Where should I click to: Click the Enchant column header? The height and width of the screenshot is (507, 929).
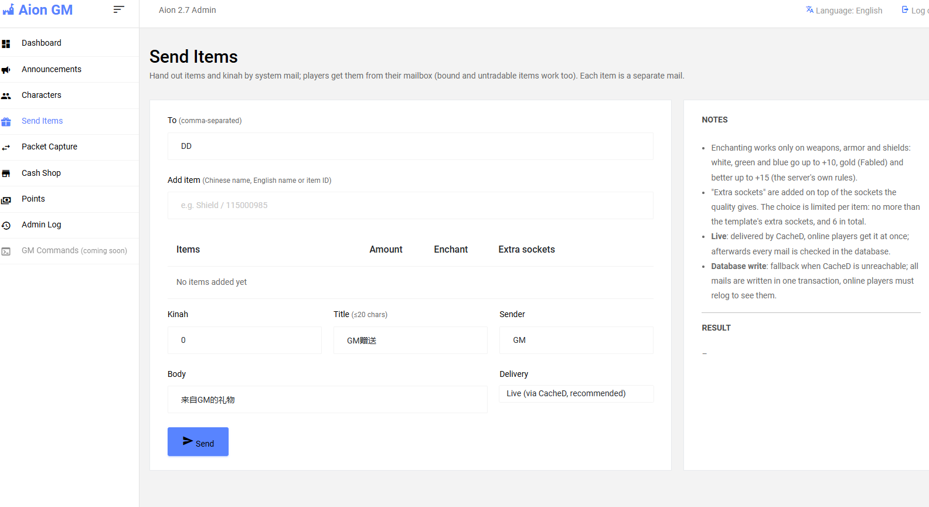pos(451,249)
